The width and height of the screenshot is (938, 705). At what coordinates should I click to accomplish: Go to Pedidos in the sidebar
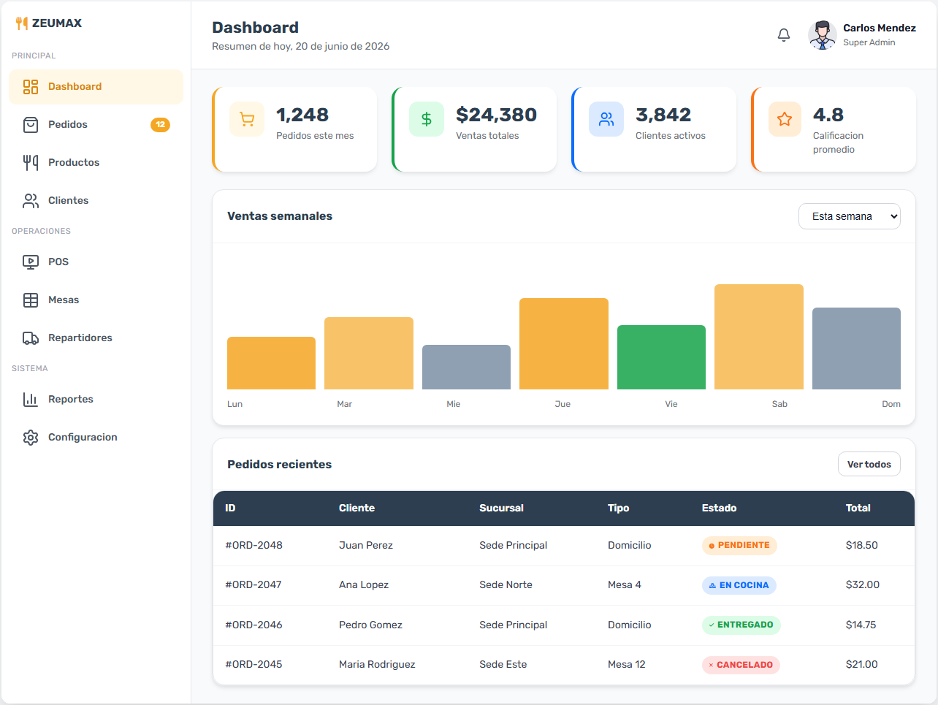(96, 125)
